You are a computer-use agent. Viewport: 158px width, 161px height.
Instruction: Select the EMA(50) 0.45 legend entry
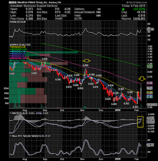[x=17, y=47]
